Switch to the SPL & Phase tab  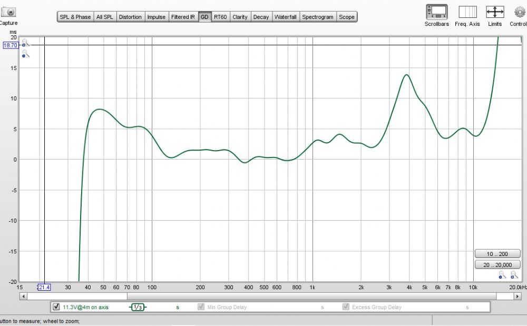pos(75,17)
